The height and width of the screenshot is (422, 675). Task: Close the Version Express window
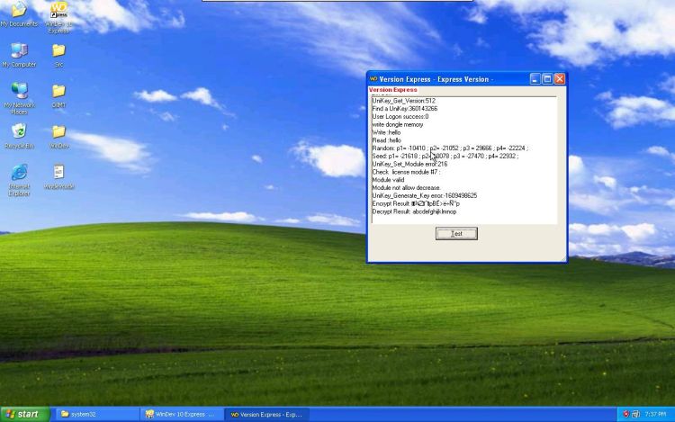coord(560,78)
